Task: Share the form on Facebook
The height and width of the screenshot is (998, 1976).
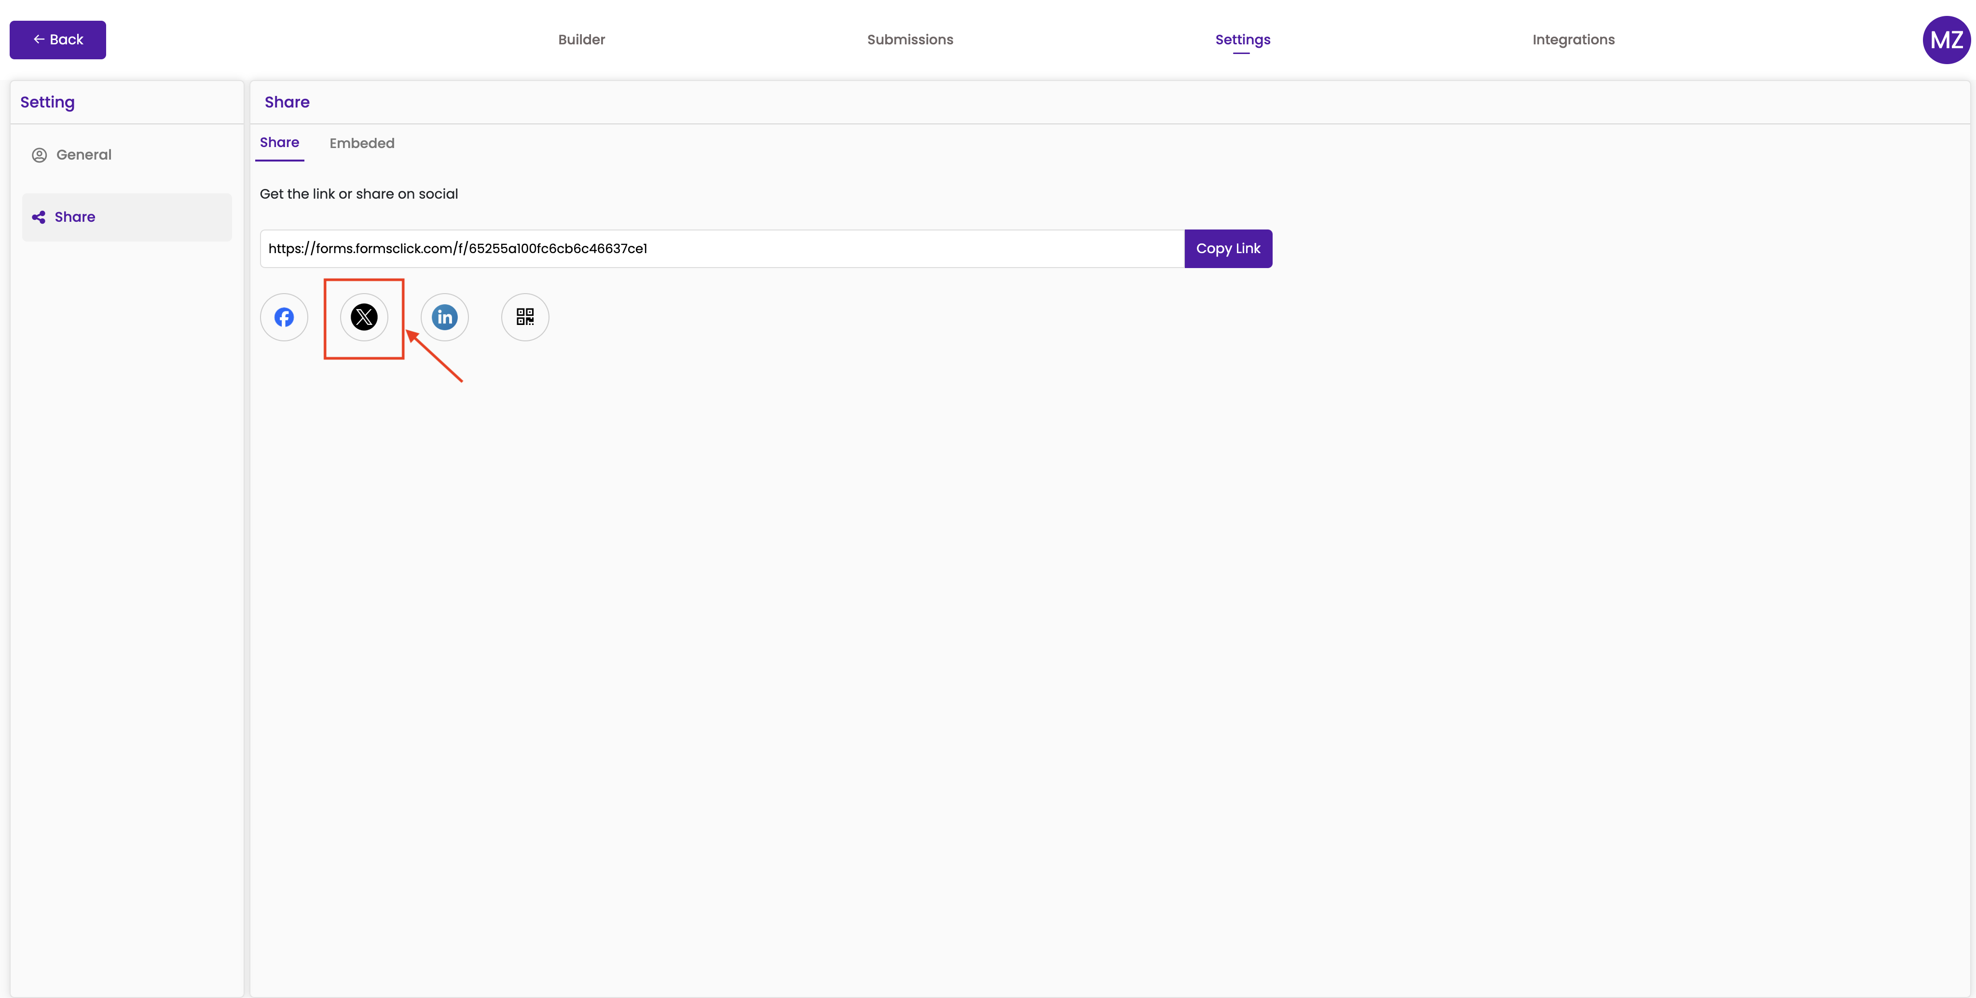Action: click(x=284, y=317)
